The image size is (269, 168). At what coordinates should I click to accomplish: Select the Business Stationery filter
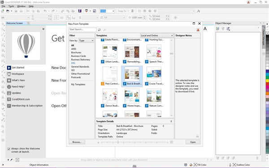[x=80, y=60]
